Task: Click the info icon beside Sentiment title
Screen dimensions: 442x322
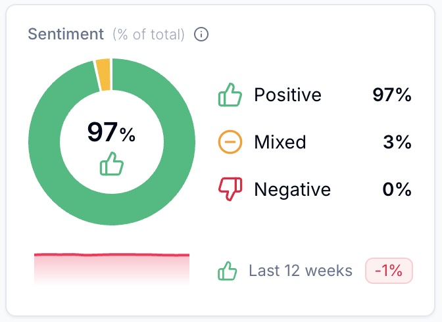Action: [202, 34]
